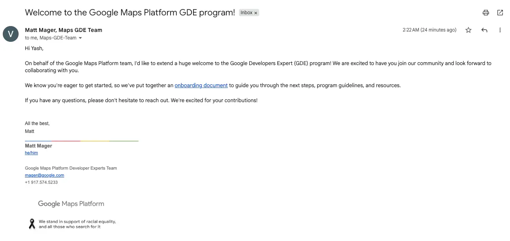Open the email in a new window
This screenshot has height=241, width=510.
[x=500, y=13]
